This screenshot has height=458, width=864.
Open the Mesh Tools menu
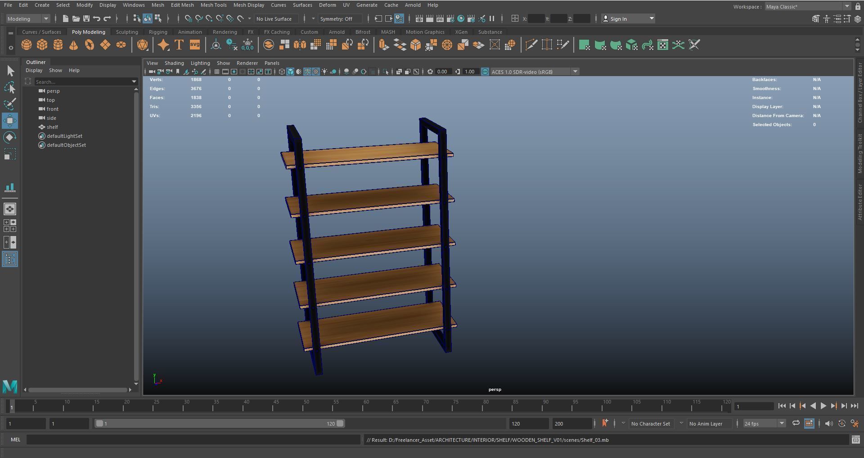(x=213, y=5)
